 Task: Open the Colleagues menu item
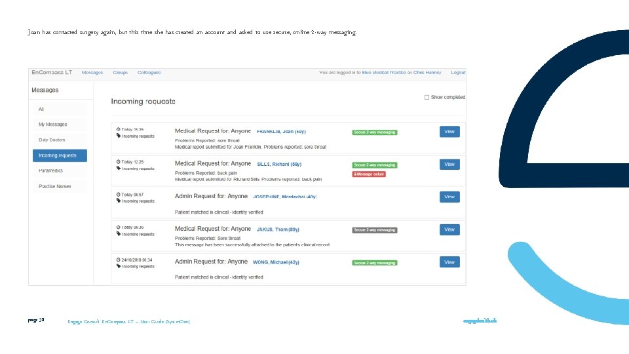(149, 73)
